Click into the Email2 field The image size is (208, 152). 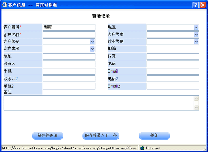click(x=173, y=86)
